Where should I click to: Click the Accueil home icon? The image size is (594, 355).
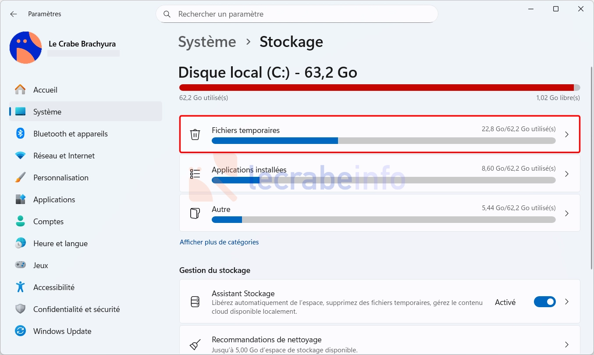tap(20, 90)
